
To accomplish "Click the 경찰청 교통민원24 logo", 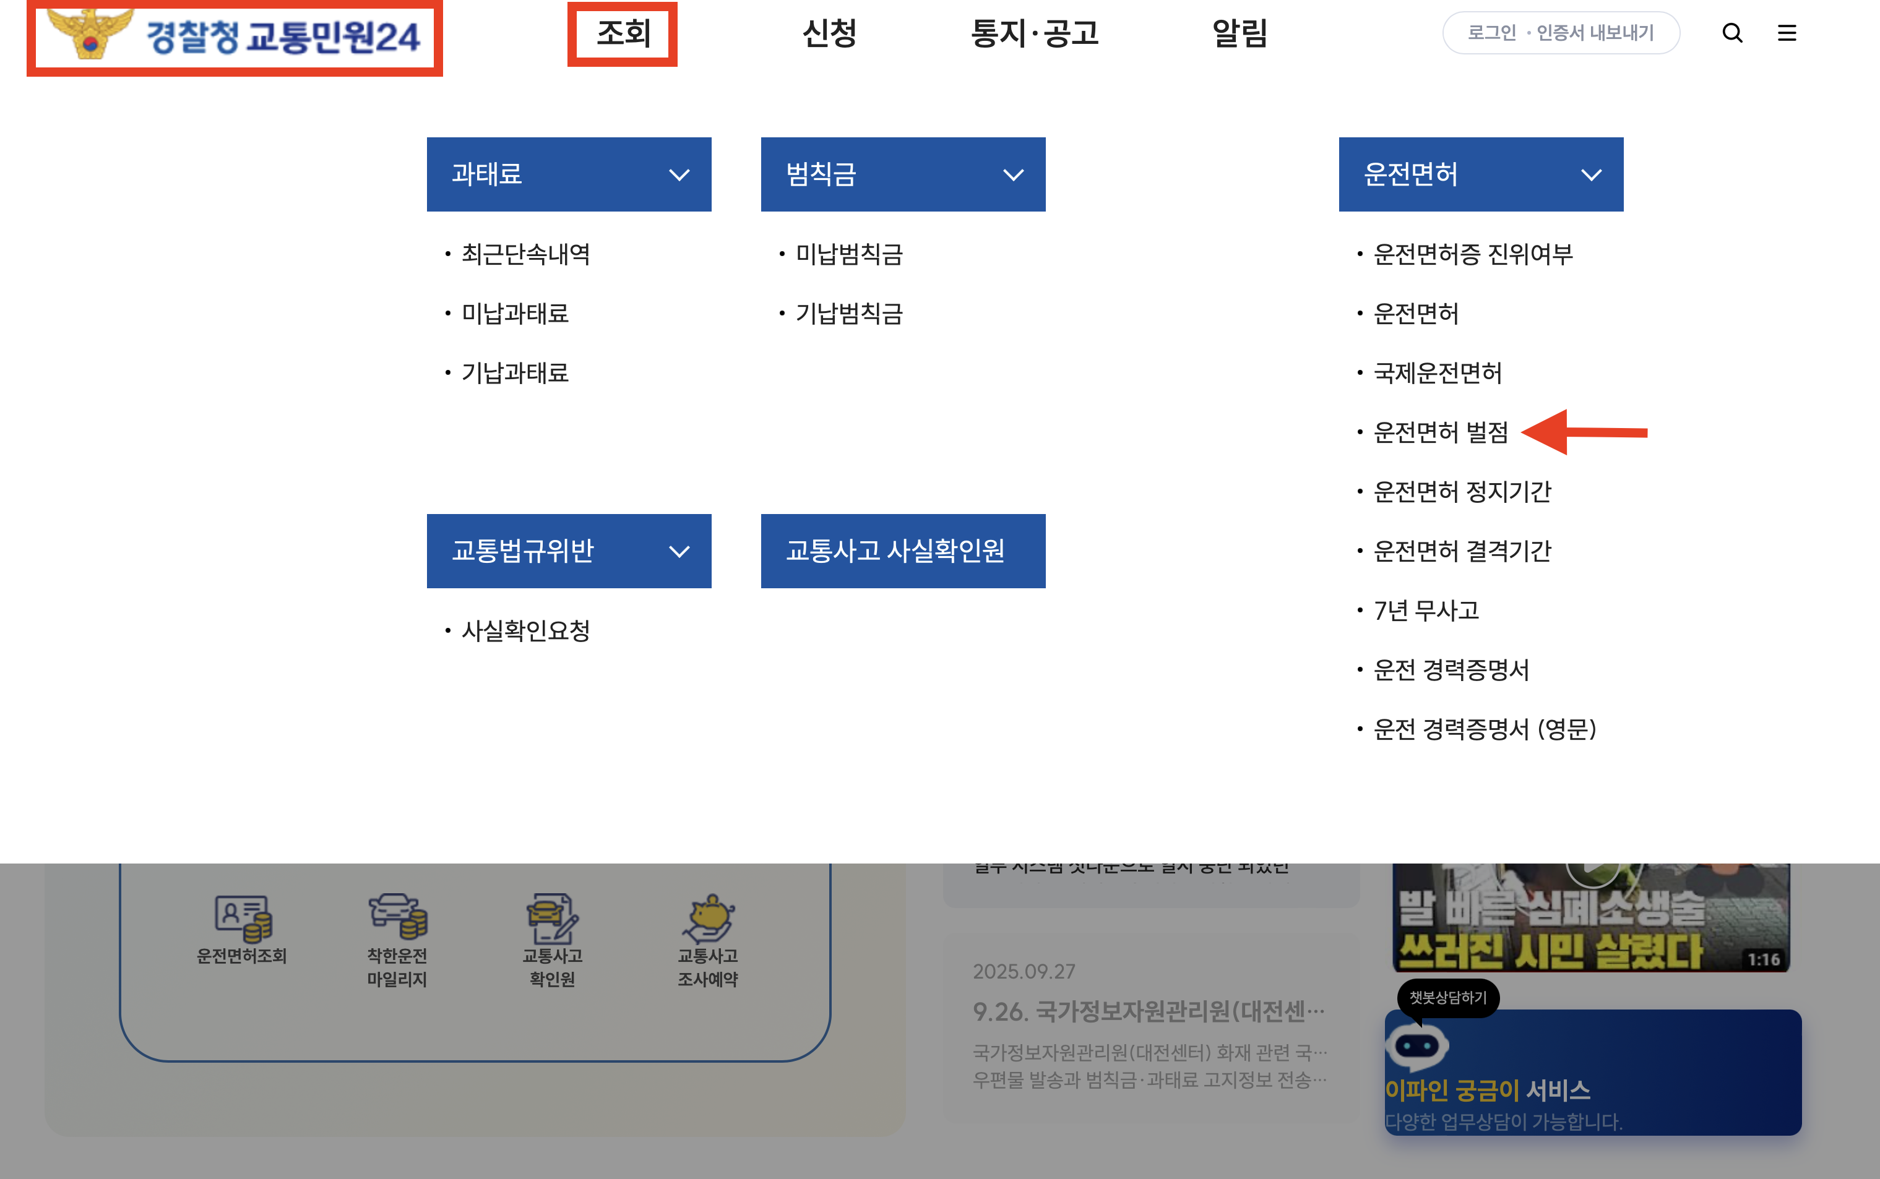I will tap(234, 36).
